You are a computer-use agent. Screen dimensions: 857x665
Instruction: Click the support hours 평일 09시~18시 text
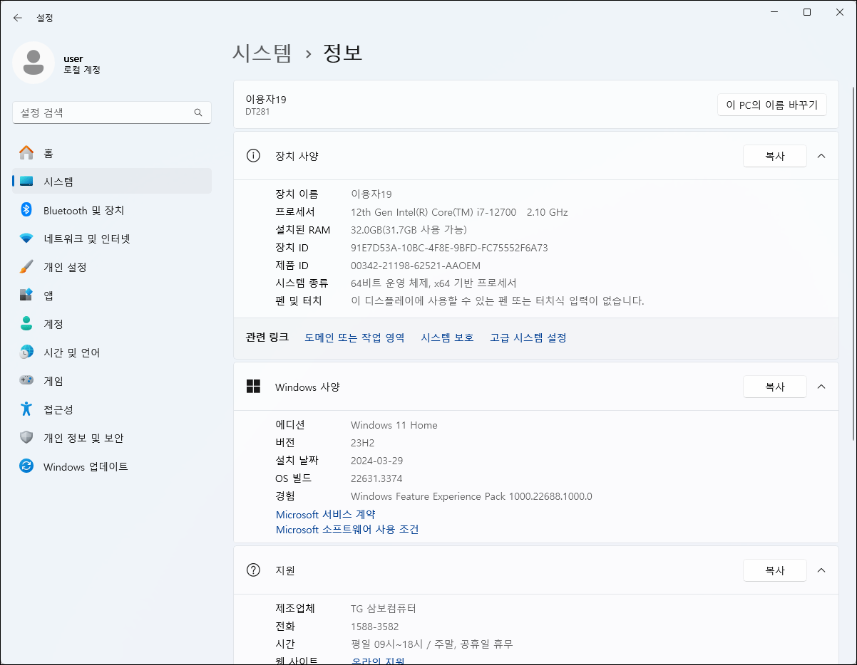pyautogui.click(x=432, y=644)
